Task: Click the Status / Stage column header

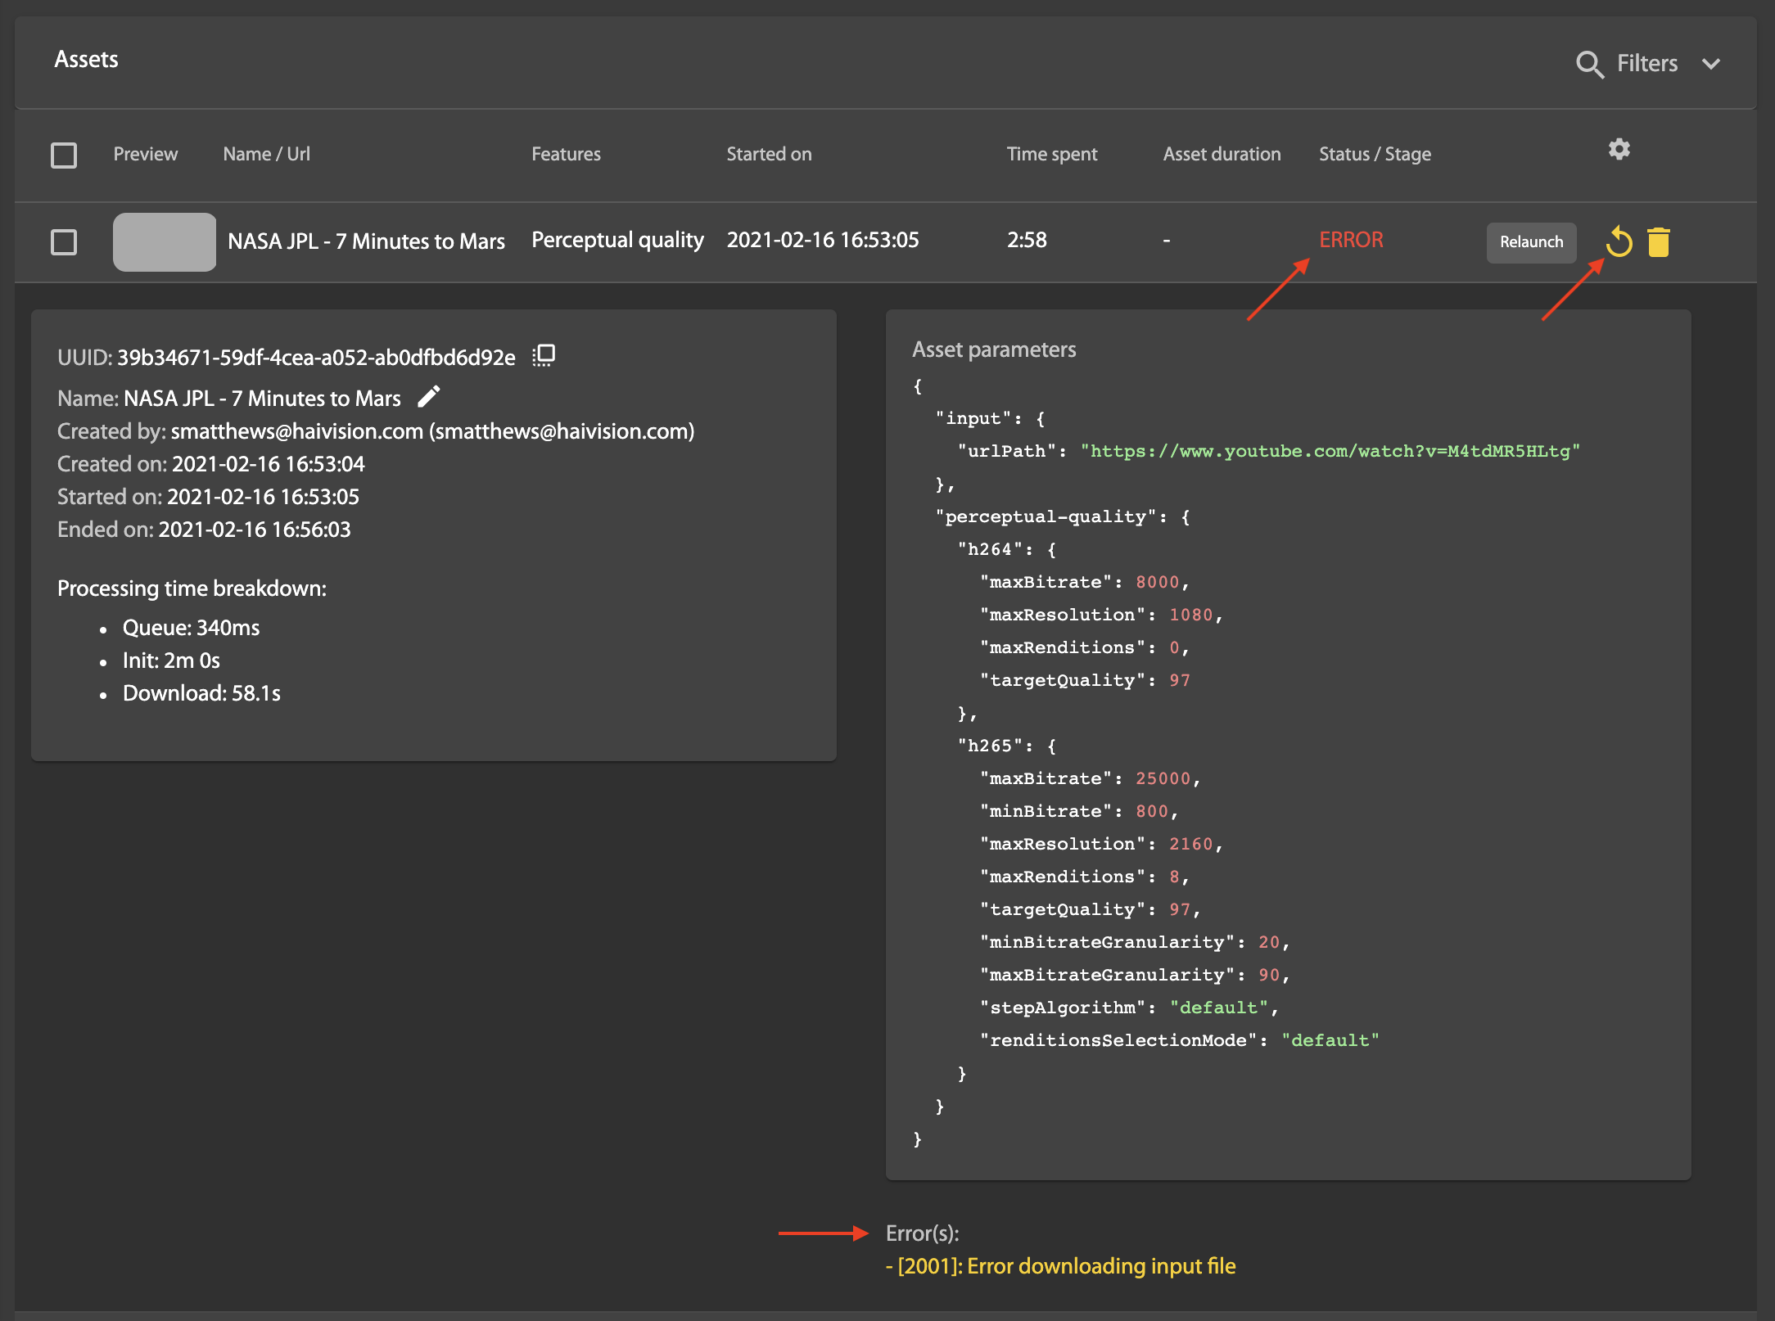Action: point(1375,154)
